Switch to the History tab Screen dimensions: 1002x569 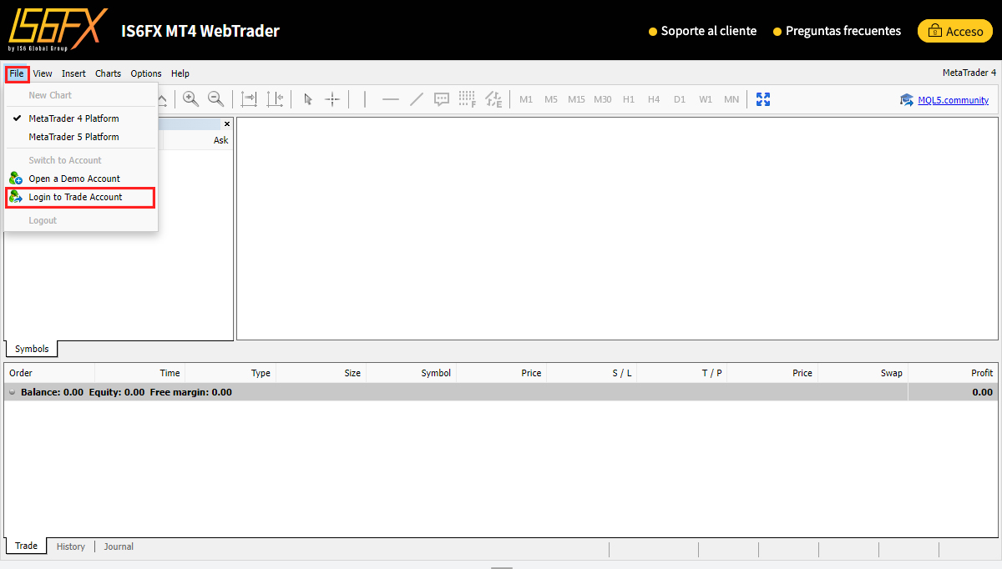pyautogui.click(x=71, y=546)
